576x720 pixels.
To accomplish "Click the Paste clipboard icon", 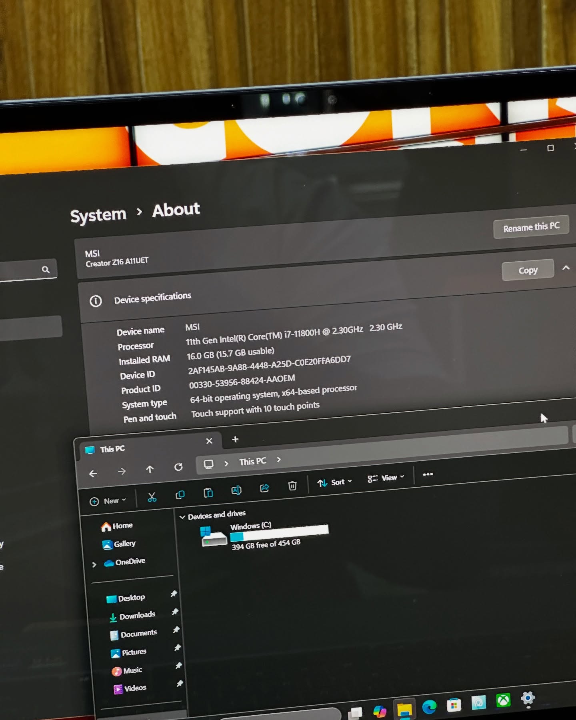I will pos(208,492).
